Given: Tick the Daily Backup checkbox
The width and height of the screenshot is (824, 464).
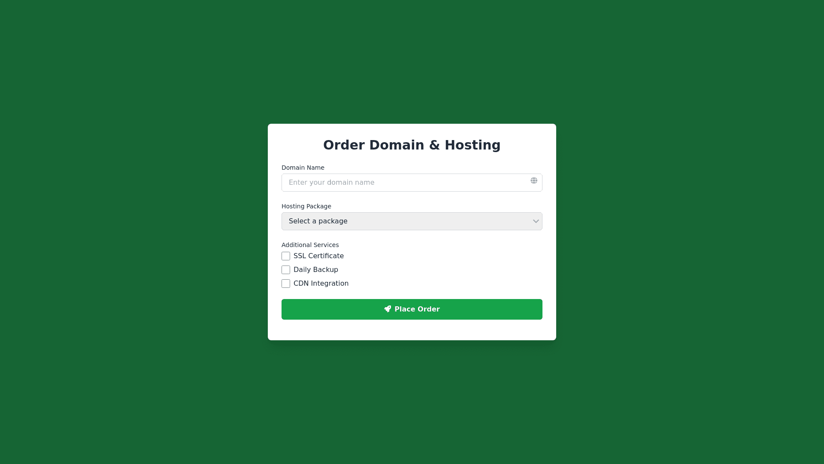Looking at the screenshot, I should click(286, 270).
